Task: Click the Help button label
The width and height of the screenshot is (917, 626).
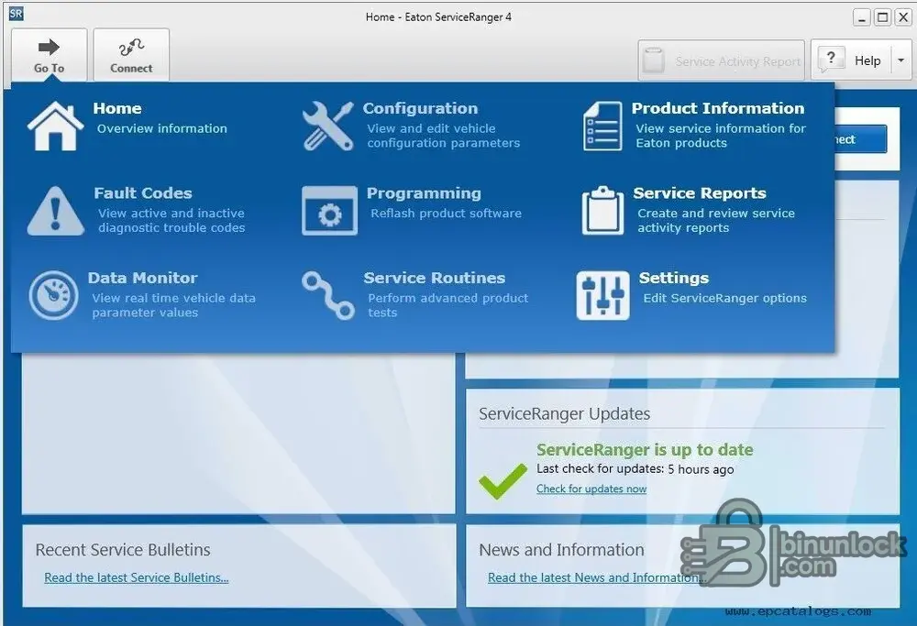Action: coord(867,60)
